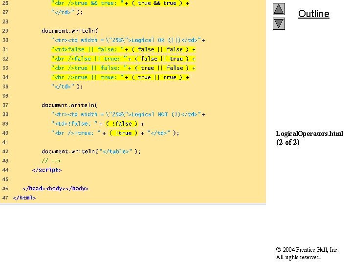352x264 pixels.
Task: Click the up arrow navigation button
Action: click(x=279, y=9)
